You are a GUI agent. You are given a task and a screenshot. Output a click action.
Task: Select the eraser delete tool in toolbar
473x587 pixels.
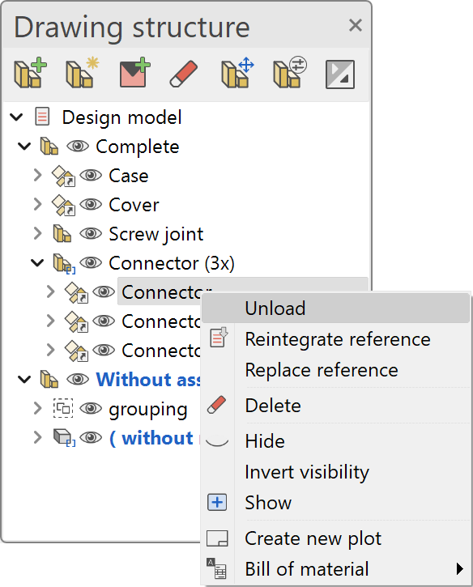pos(184,74)
